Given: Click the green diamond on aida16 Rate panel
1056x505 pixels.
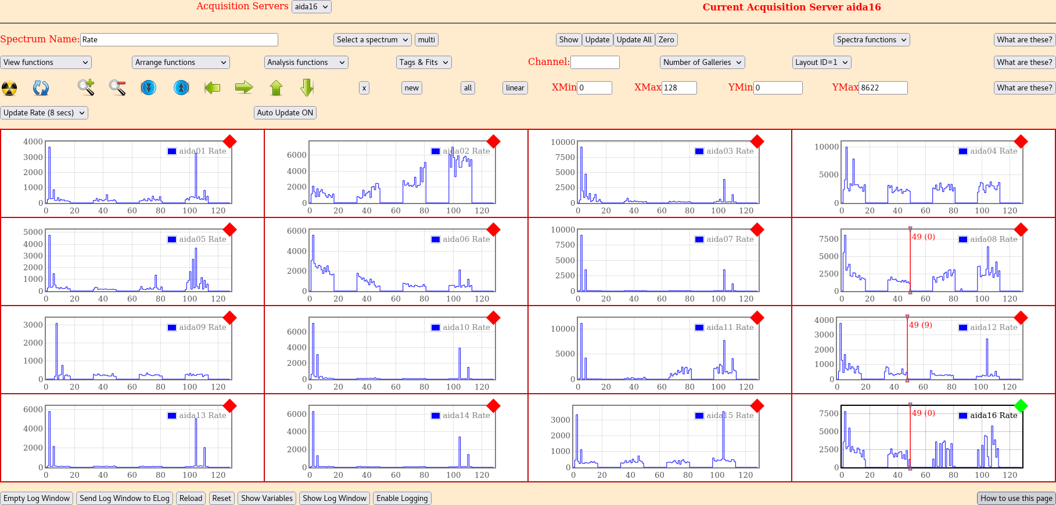Looking at the screenshot, I should point(1021,406).
